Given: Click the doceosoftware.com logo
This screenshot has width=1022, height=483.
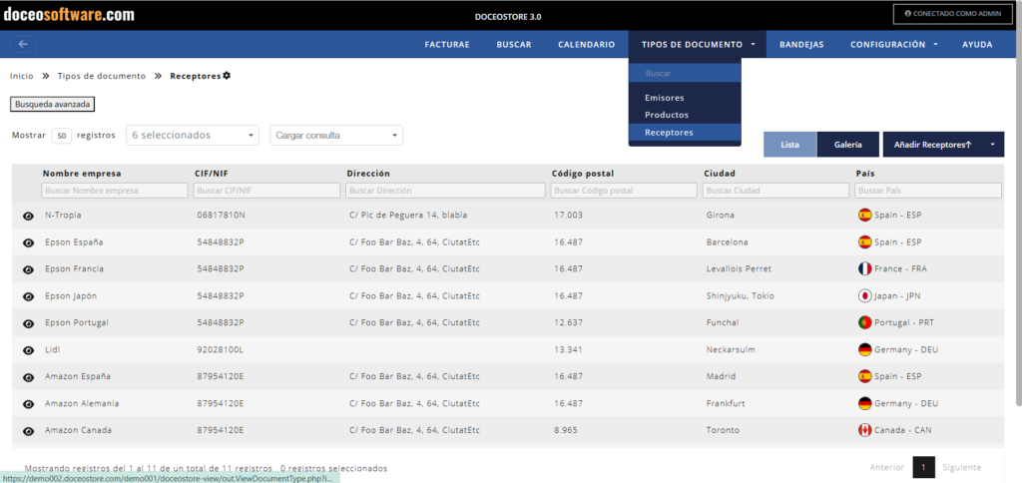Looking at the screenshot, I should point(70,15).
